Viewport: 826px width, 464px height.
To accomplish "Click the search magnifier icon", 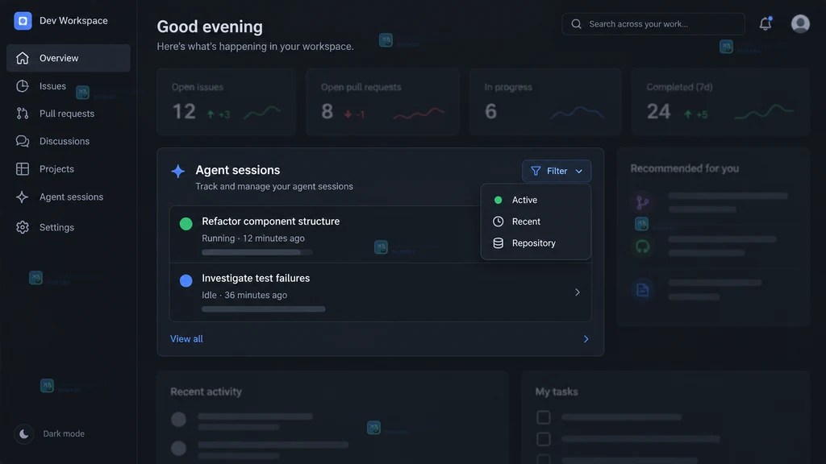I will pos(576,24).
